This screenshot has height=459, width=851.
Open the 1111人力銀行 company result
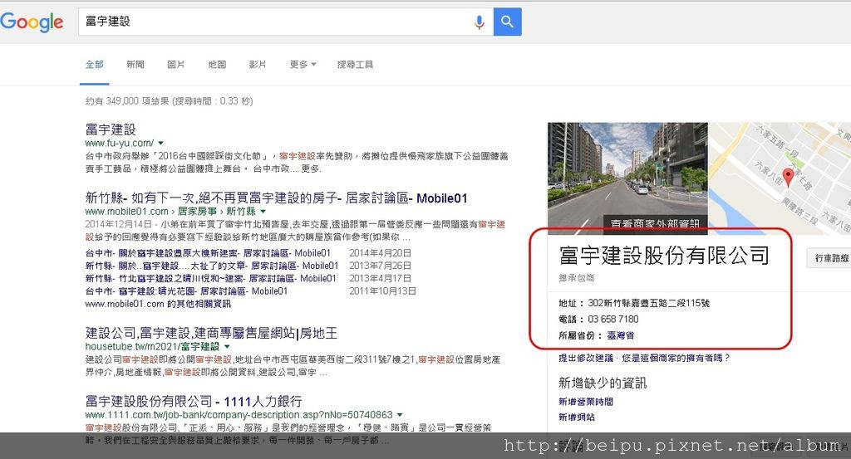pyautogui.click(x=194, y=402)
